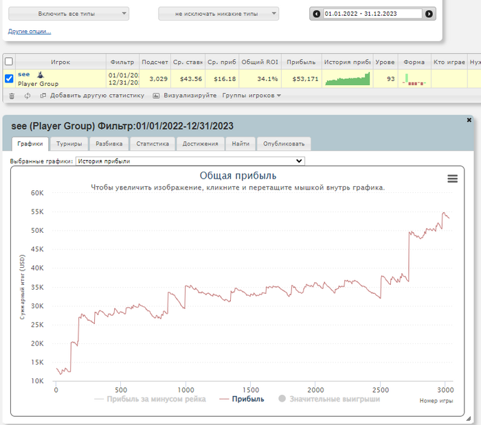481x425 pixels.
Task: Open the Найти tab
Action: [240, 144]
